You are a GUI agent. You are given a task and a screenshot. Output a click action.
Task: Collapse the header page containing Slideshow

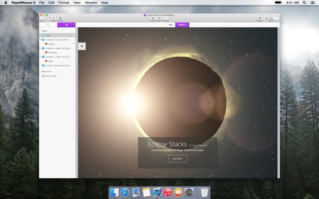click(x=40, y=48)
